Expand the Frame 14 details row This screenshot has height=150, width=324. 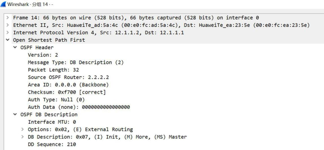tap(8, 17)
